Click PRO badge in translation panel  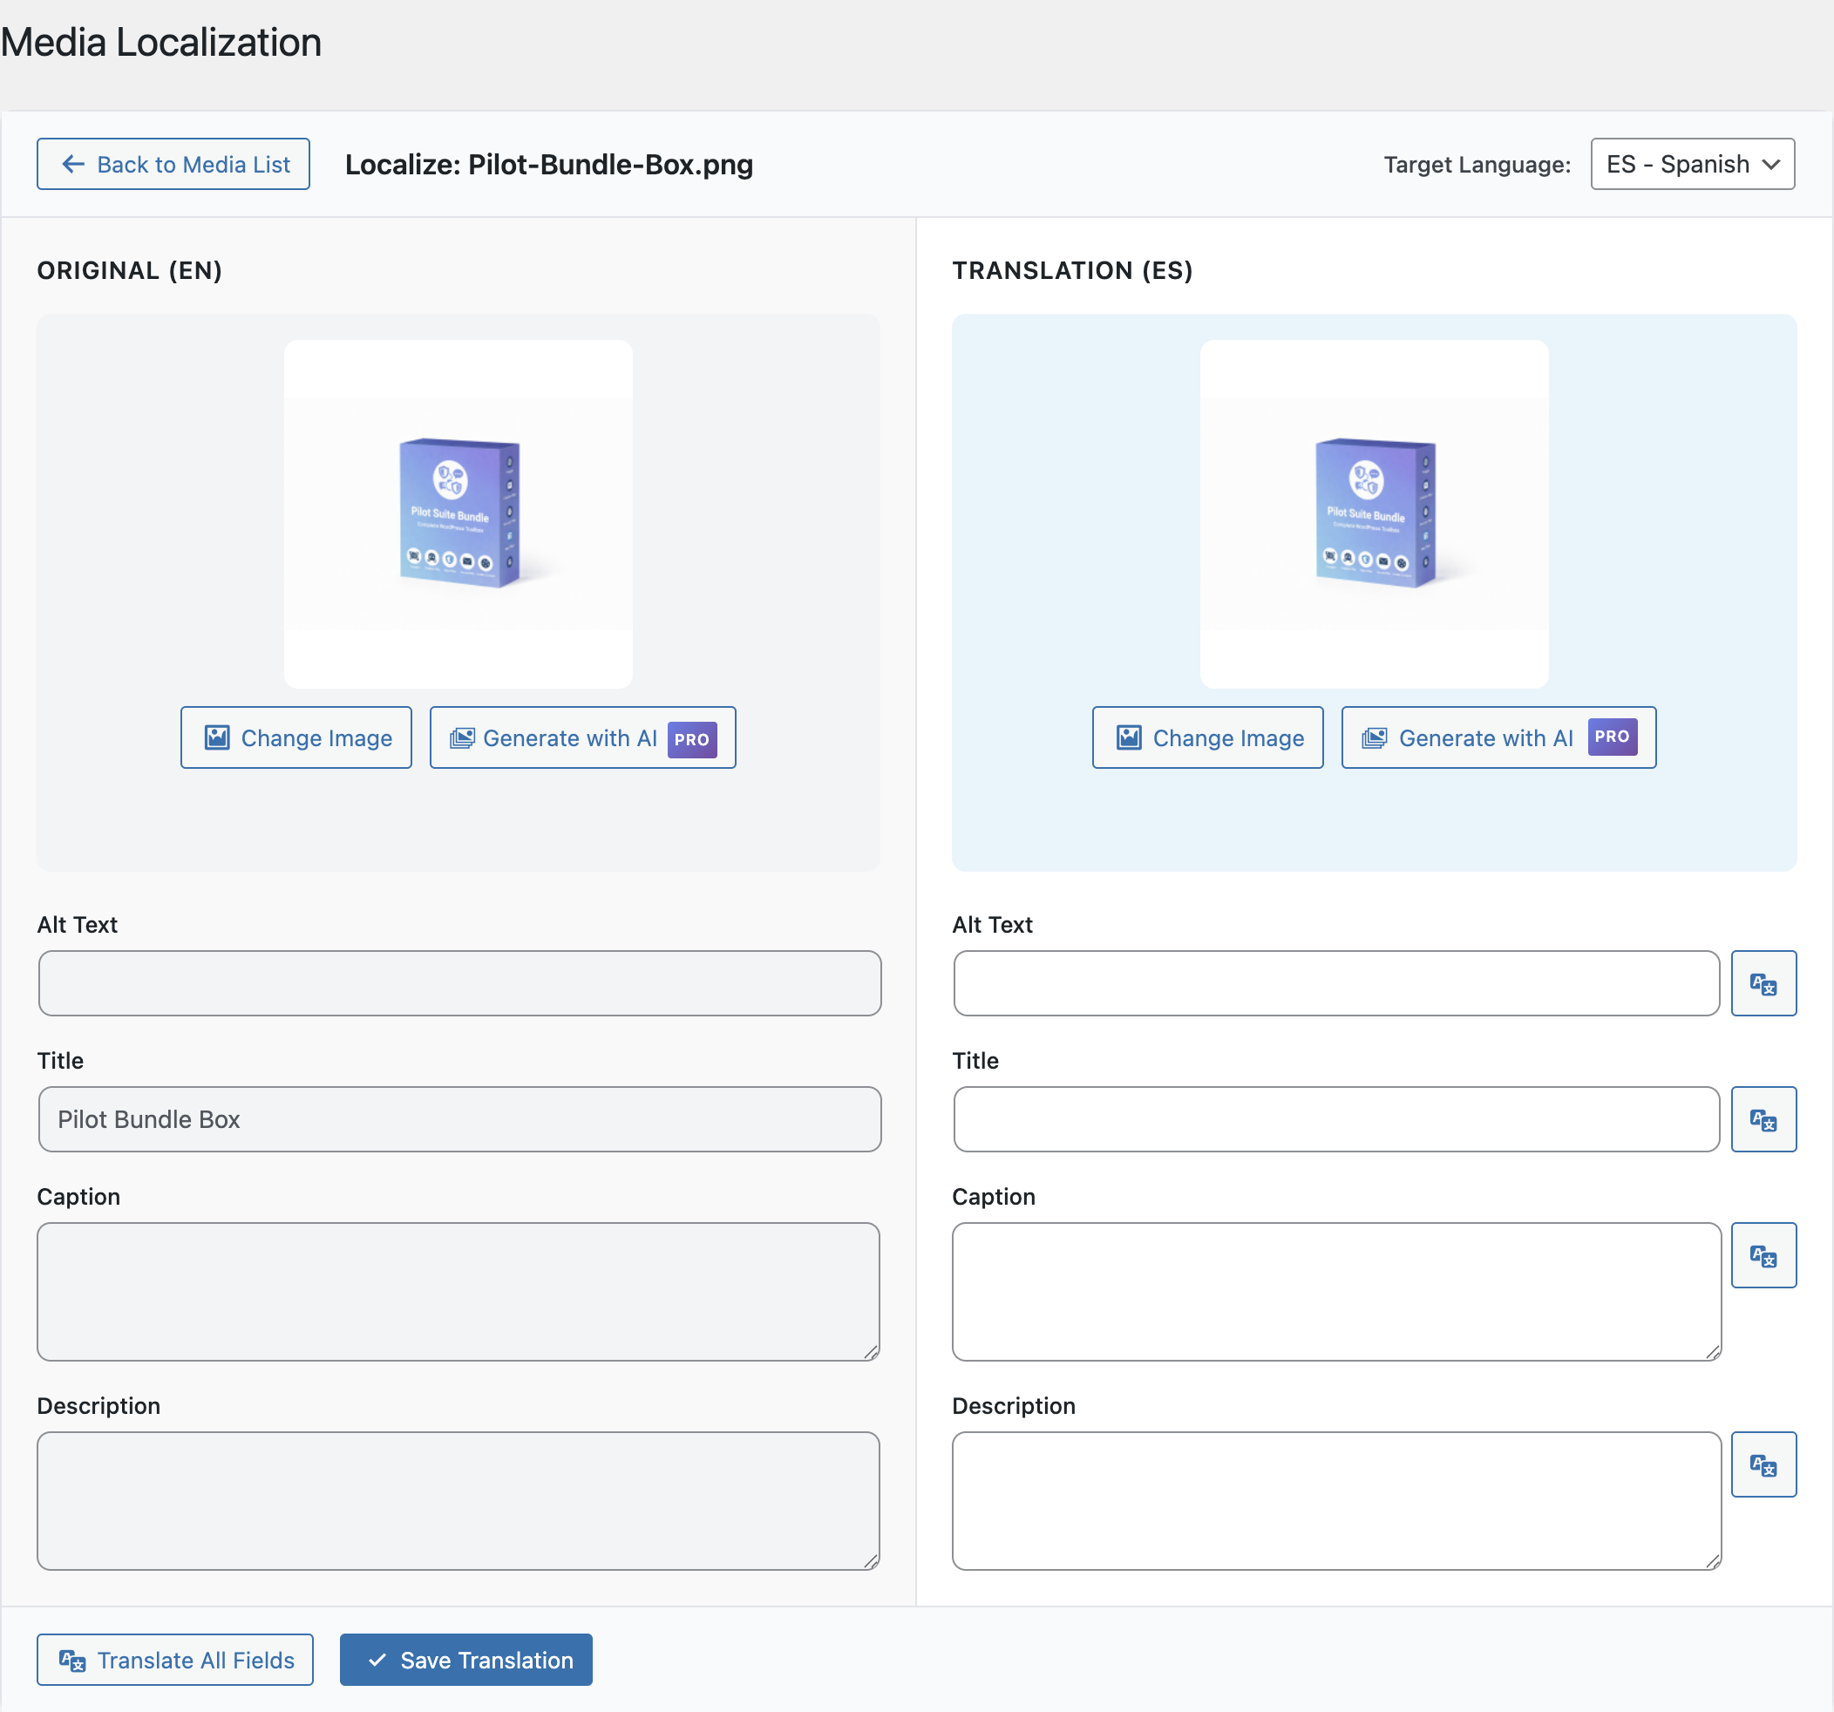1612,737
